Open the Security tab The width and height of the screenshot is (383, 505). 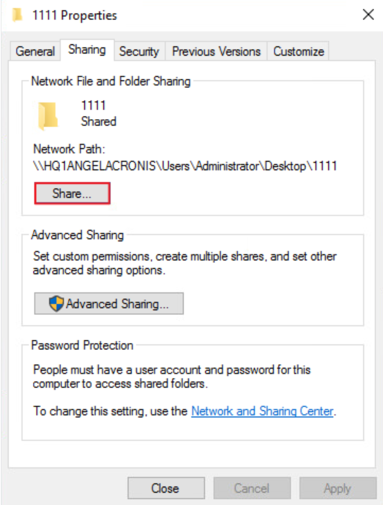[x=139, y=52]
